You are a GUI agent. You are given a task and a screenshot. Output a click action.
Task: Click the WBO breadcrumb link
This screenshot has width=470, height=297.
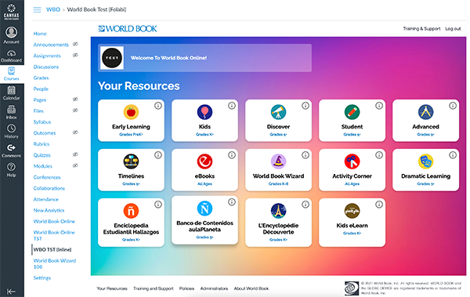tap(53, 9)
